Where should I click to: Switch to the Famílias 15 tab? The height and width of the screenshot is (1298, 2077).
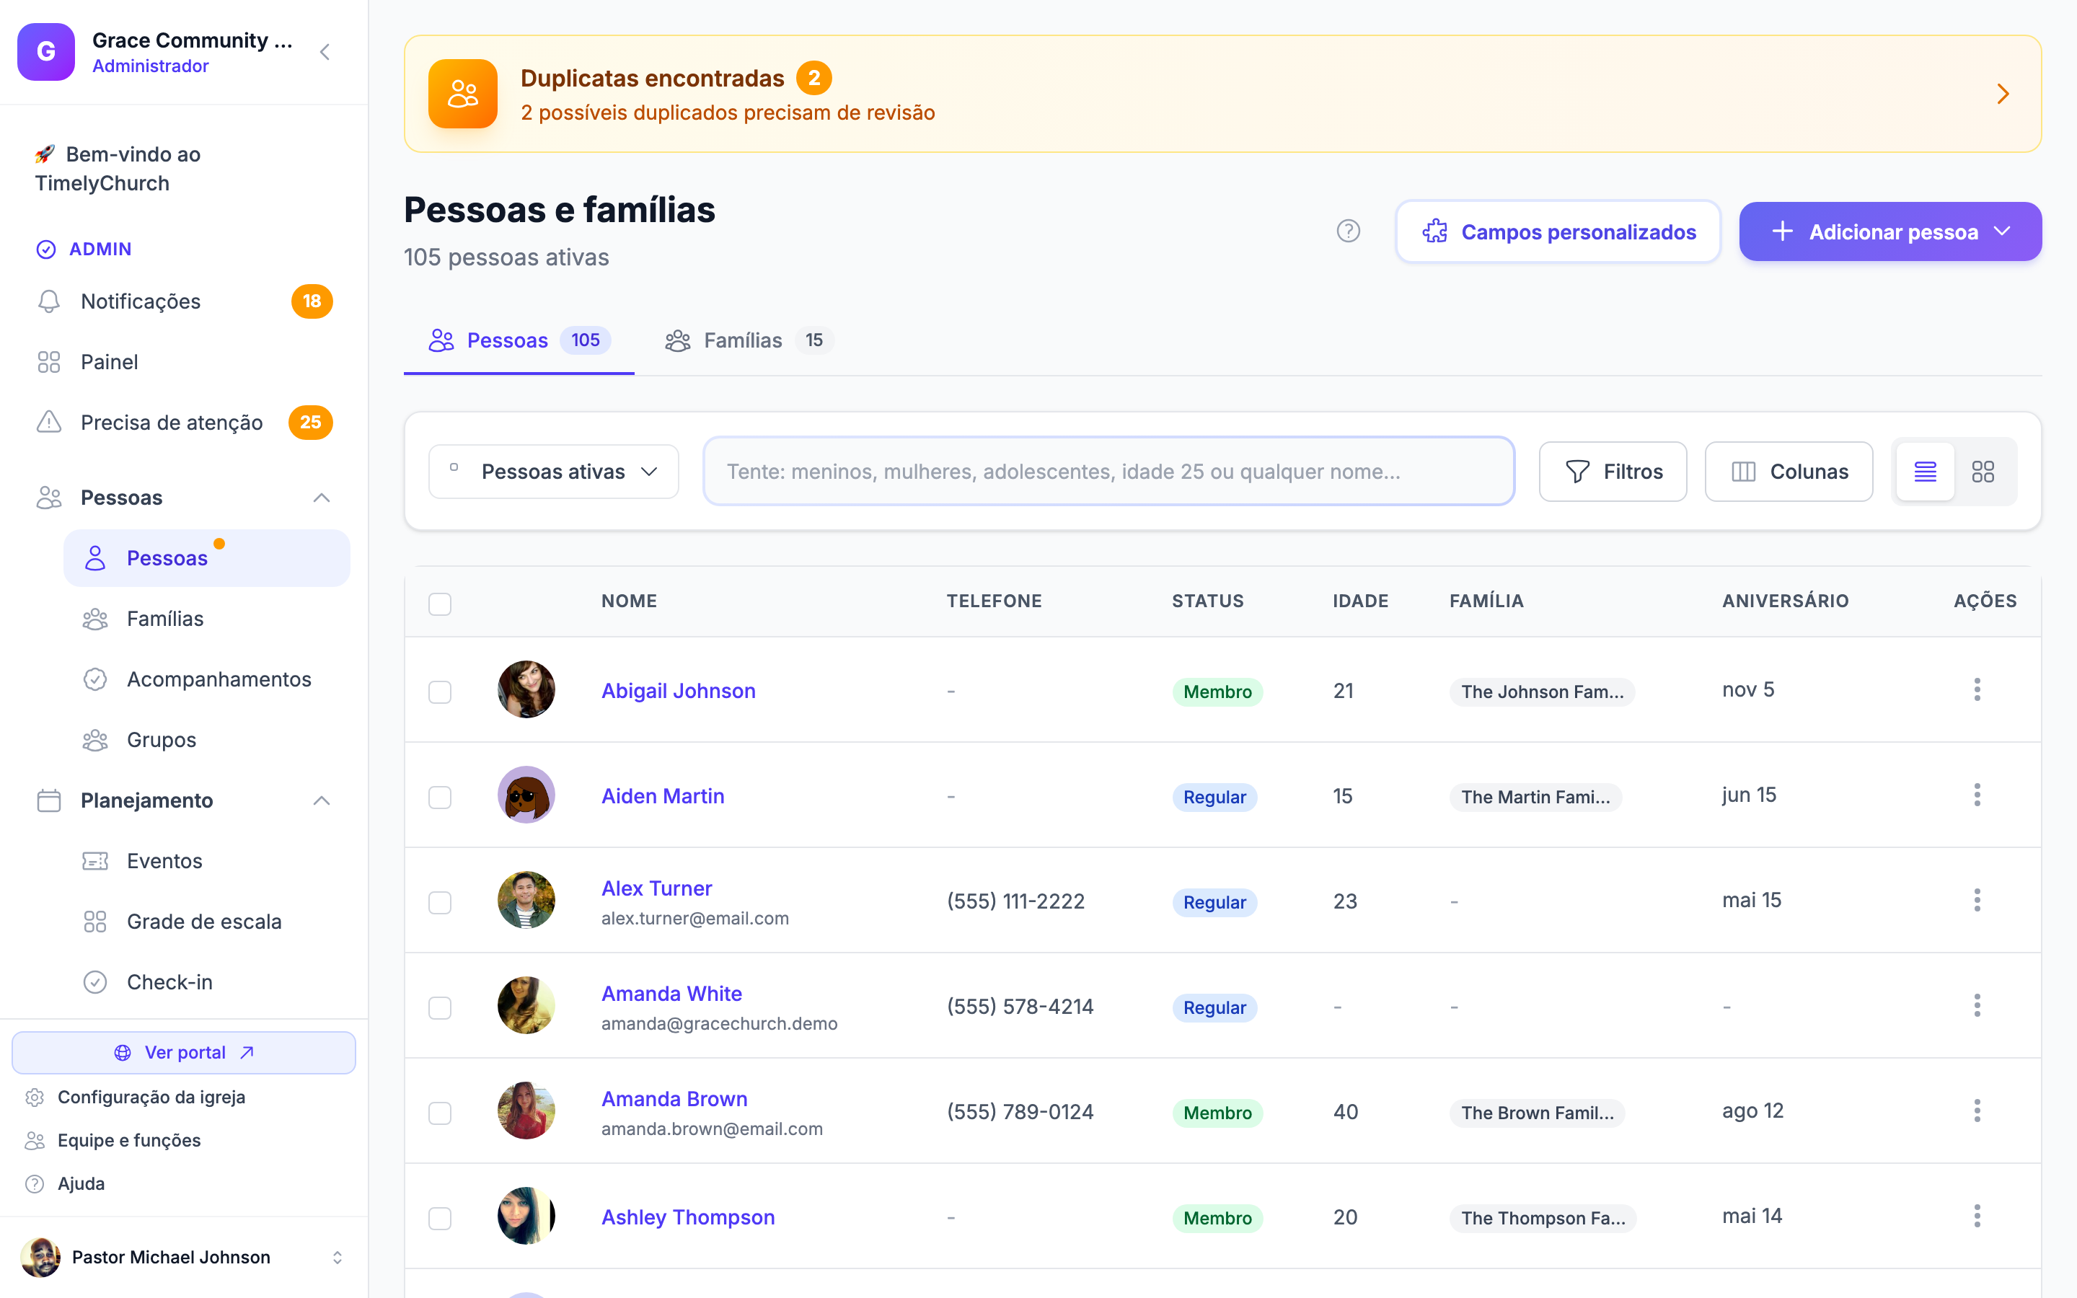749,341
